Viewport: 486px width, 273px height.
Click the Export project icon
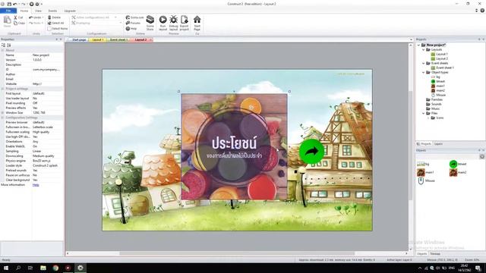184,20
